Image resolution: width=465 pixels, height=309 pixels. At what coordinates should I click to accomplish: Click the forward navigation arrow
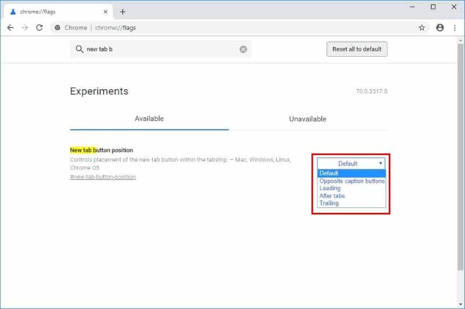point(25,28)
